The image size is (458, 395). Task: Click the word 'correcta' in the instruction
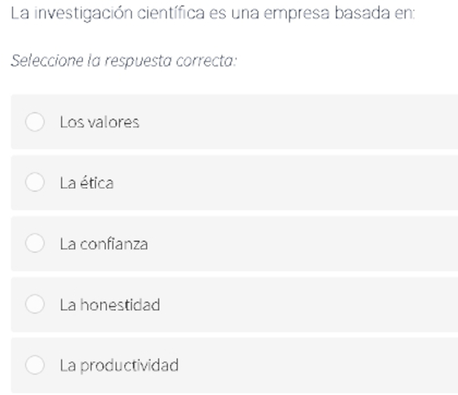(206, 61)
